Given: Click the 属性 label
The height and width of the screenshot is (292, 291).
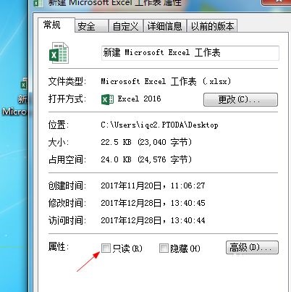Looking at the screenshot, I should tap(59, 246).
